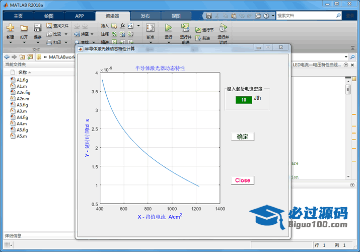Click the green Jth input field showing 10

point(244,100)
